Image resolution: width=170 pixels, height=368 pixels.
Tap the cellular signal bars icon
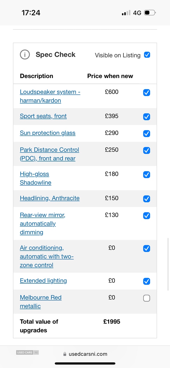click(x=126, y=13)
